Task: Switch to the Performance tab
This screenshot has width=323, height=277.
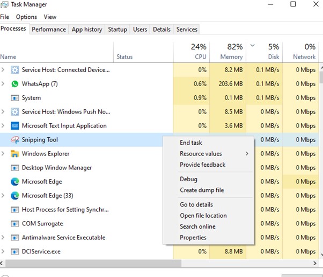Action: pos(49,30)
